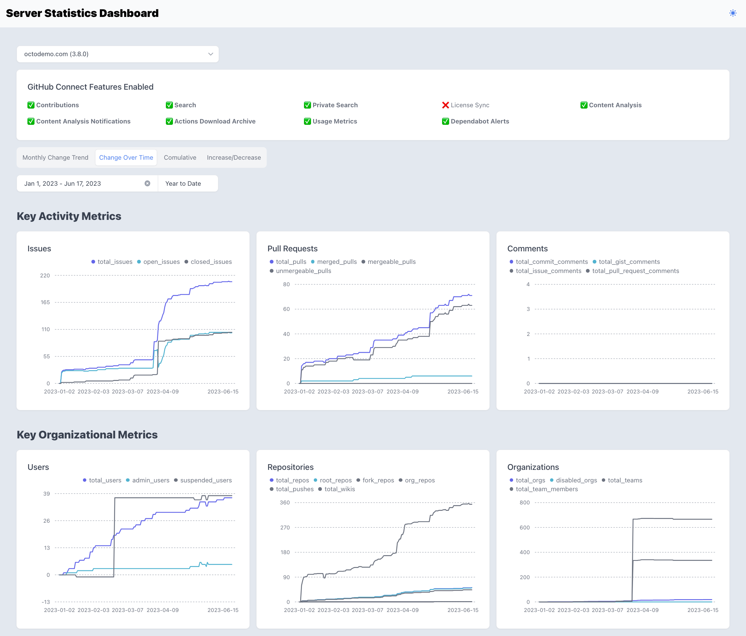Select the Increase/Decrease tab

tap(234, 158)
